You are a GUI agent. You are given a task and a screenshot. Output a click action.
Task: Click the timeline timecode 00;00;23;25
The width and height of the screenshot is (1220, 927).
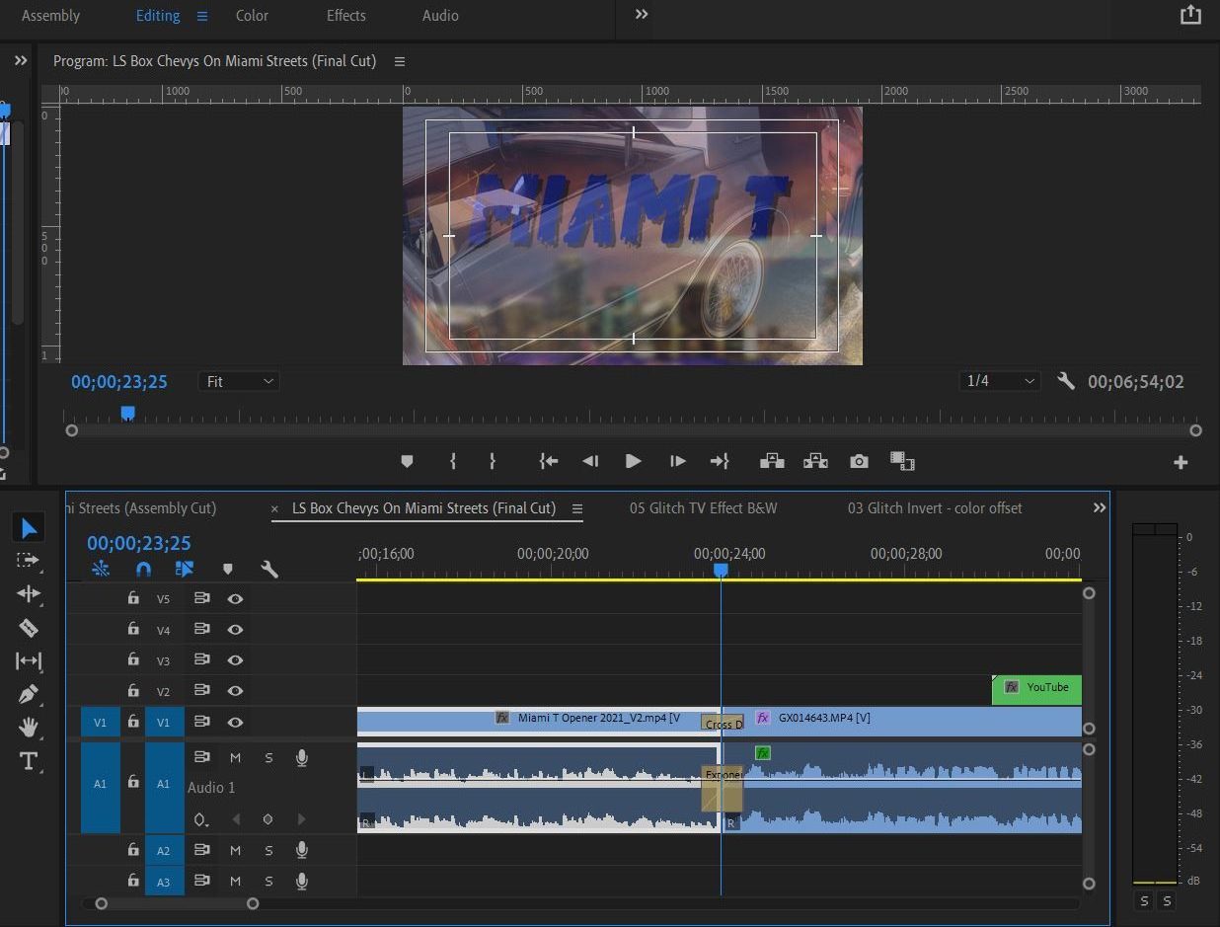point(139,543)
